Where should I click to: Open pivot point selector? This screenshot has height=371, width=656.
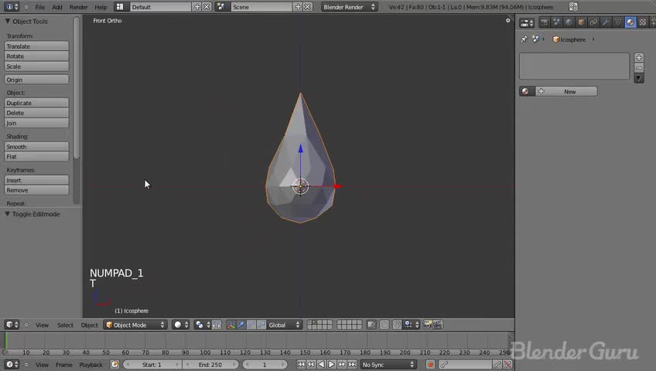[x=202, y=325]
